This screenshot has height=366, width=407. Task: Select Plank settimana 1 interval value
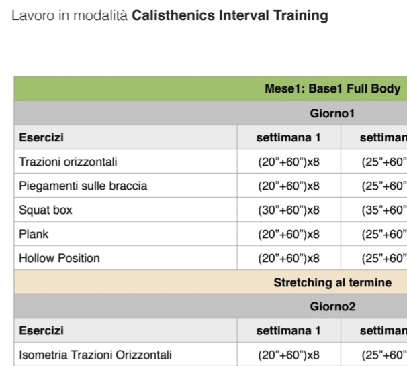[x=289, y=234]
